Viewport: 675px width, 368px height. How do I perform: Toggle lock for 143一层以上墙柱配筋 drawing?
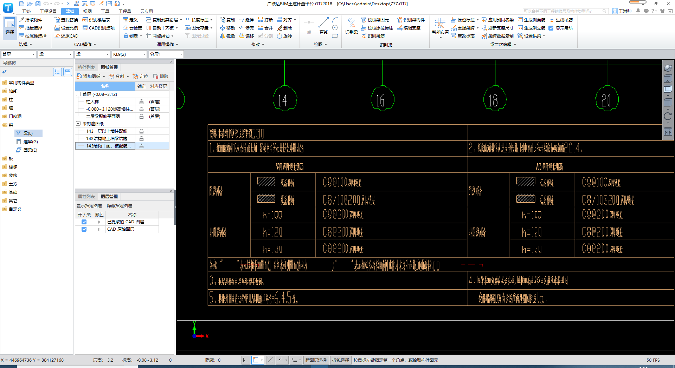coord(141,131)
